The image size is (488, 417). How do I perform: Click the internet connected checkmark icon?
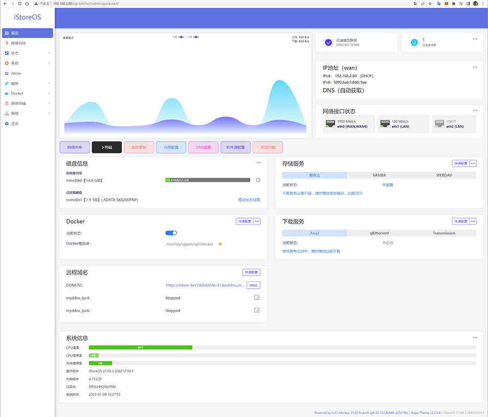point(328,42)
